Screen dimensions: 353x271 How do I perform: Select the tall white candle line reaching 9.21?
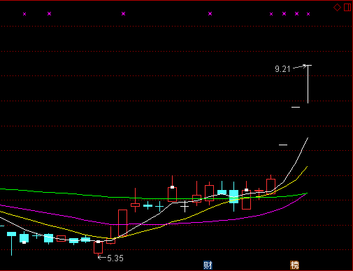(308, 84)
